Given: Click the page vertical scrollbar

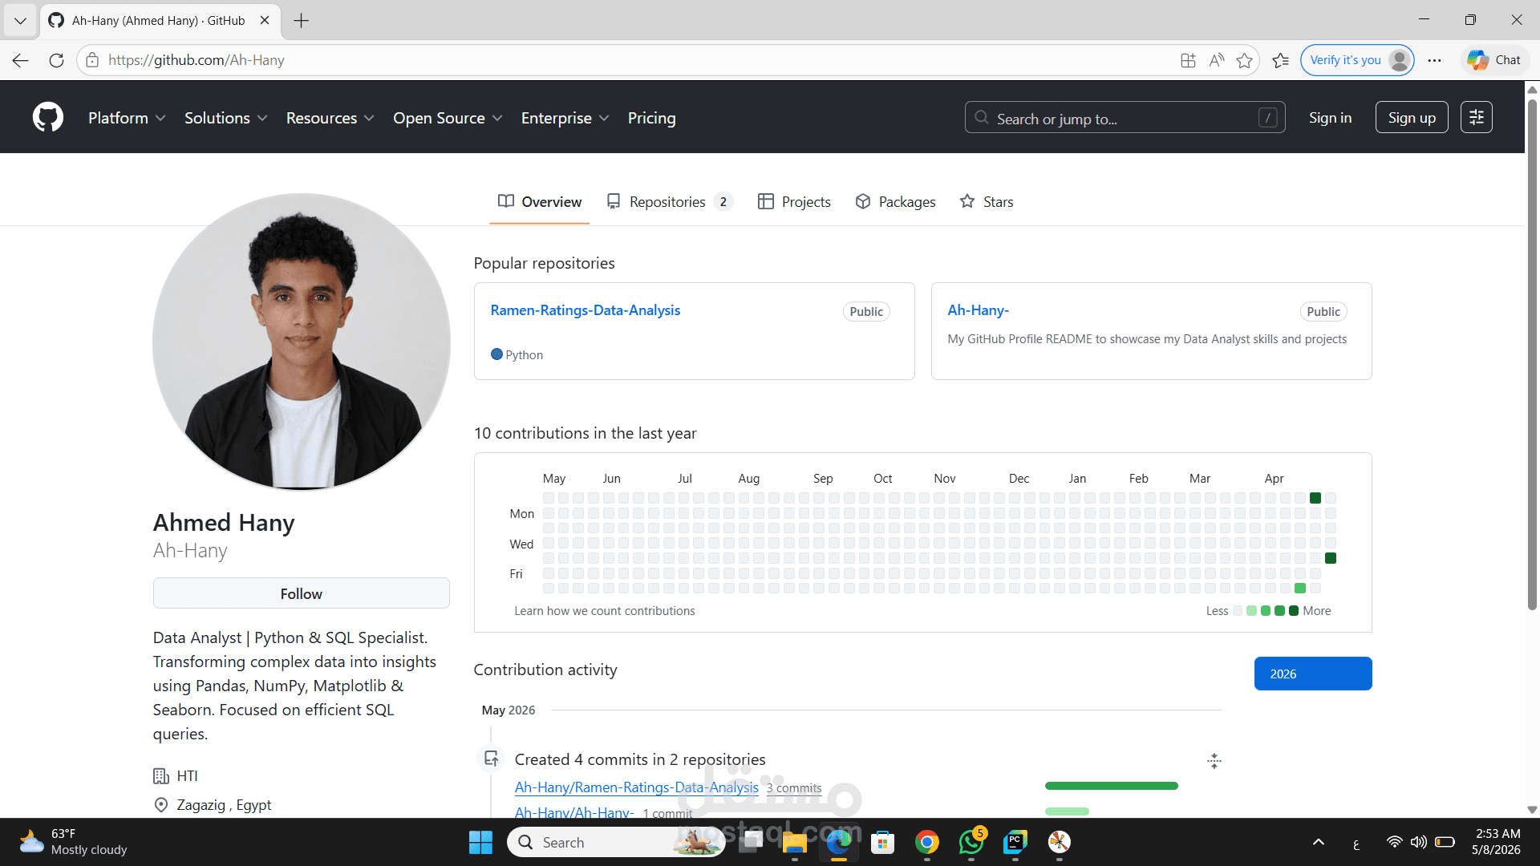Looking at the screenshot, I should tap(1532, 353).
